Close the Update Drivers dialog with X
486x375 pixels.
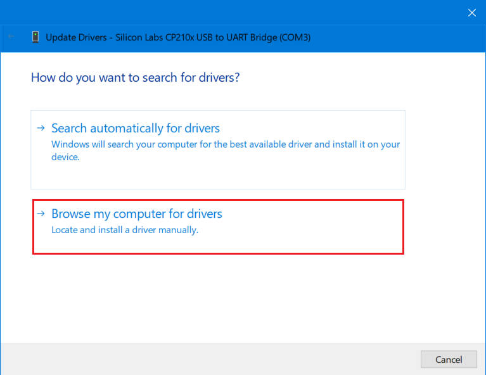point(471,12)
